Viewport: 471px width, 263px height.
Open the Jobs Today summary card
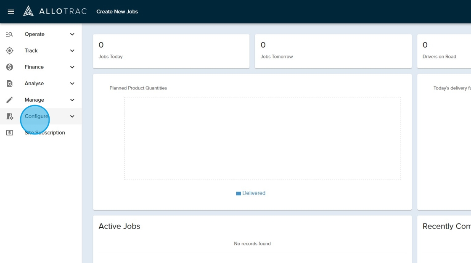coord(171,51)
